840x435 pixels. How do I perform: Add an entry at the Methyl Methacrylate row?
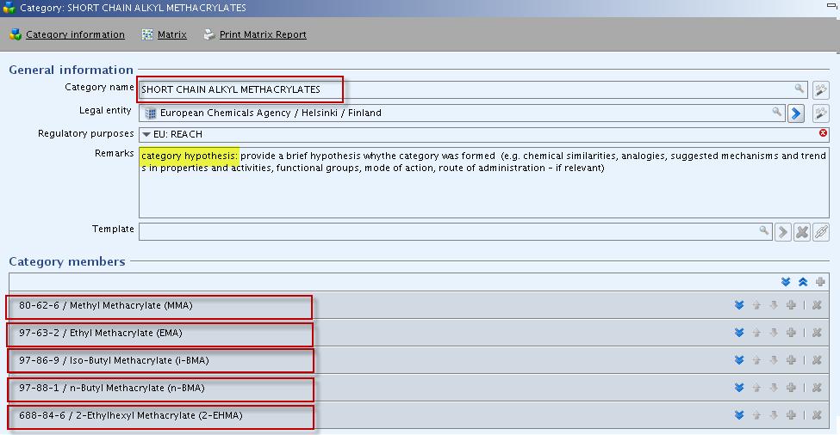[791, 305]
